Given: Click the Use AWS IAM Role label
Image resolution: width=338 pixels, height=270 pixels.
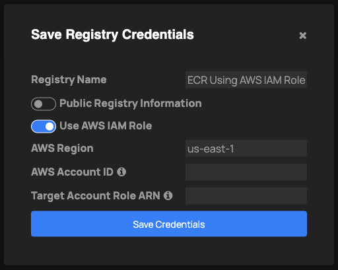Looking at the screenshot, I should tap(106, 126).
